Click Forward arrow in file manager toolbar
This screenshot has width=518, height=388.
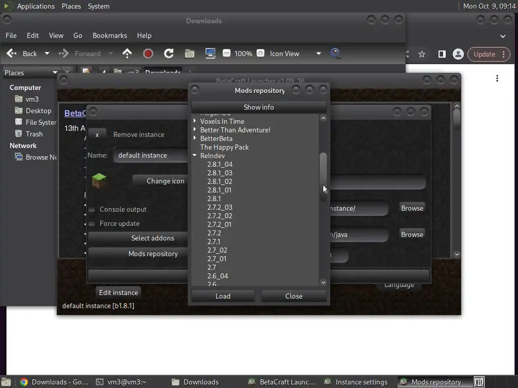[63, 54]
